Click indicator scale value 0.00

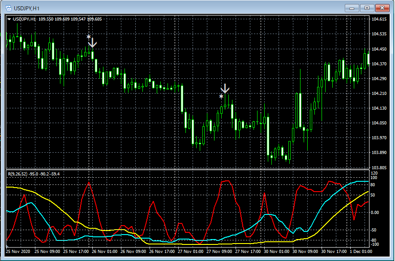pyautogui.click(x=375, y=213)
